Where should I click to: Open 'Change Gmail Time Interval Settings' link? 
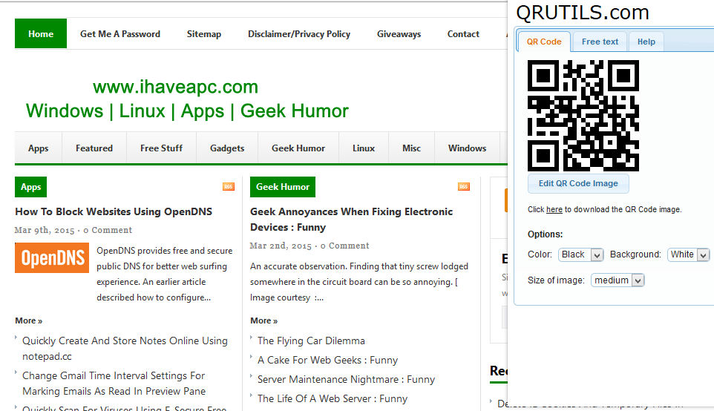(x=114, y=384)
